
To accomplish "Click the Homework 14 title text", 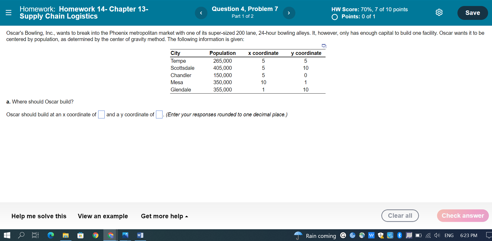I will click(84, 13).
